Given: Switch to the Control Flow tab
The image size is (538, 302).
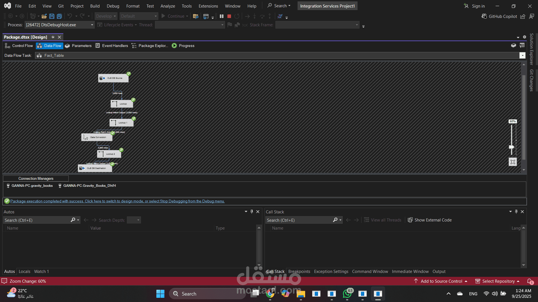Looking at the screenshot, I should (19, 46).
